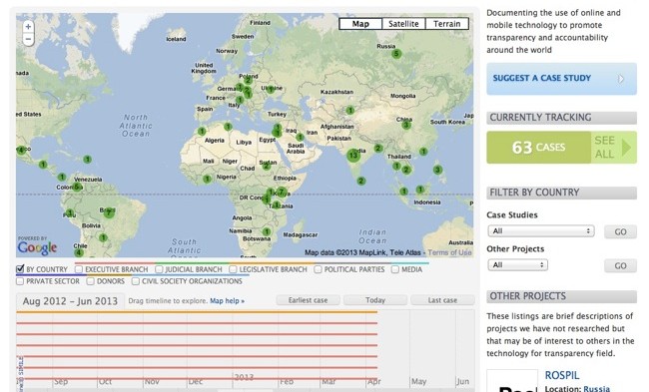Enable the Political Parties filter
Image resolution: width=649 pixels, height=392 pixels.
[x=318, y=269]
